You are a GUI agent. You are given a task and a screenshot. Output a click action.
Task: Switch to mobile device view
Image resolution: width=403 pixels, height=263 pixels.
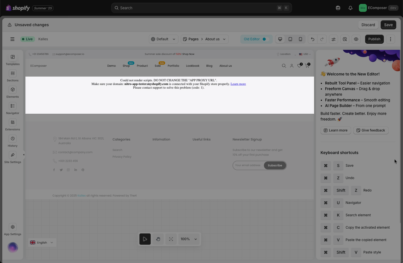(300, 39)
